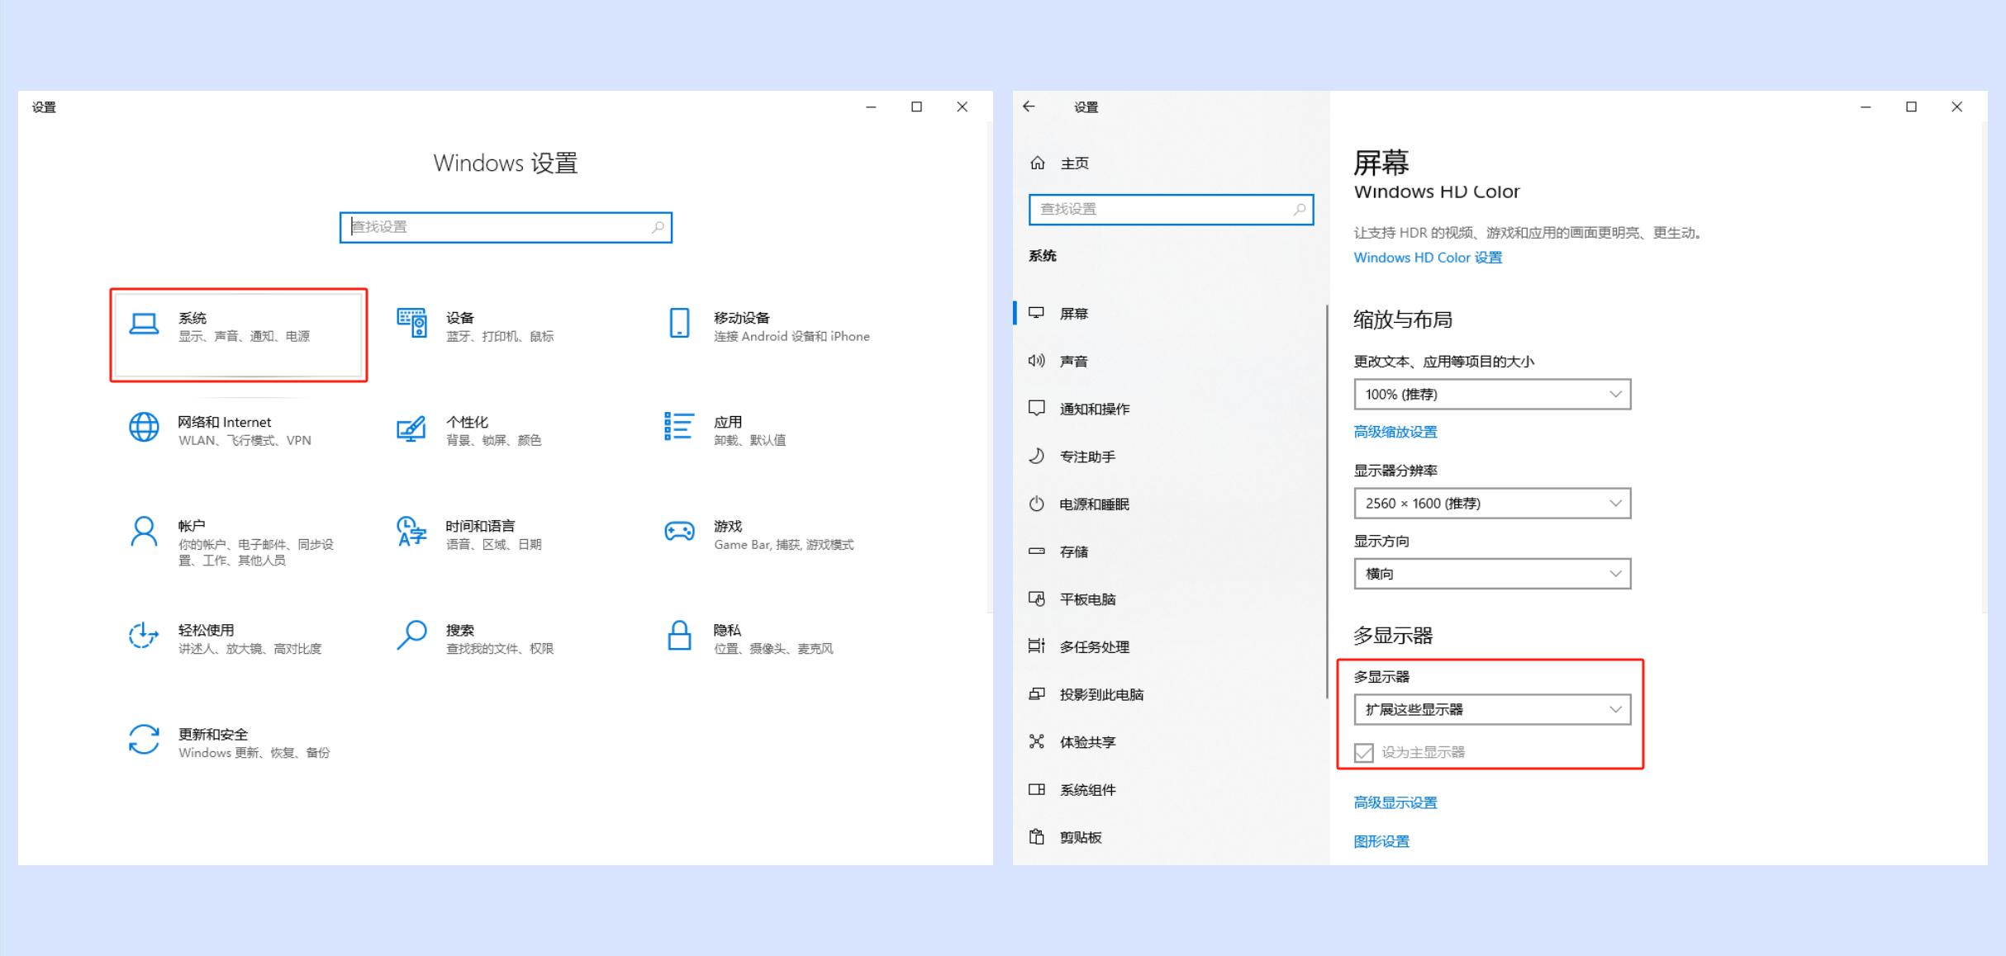This screenshot has height=956, width=2006.
Task: Select the 系统组件 icon
Action: (x=1037, y=789)
